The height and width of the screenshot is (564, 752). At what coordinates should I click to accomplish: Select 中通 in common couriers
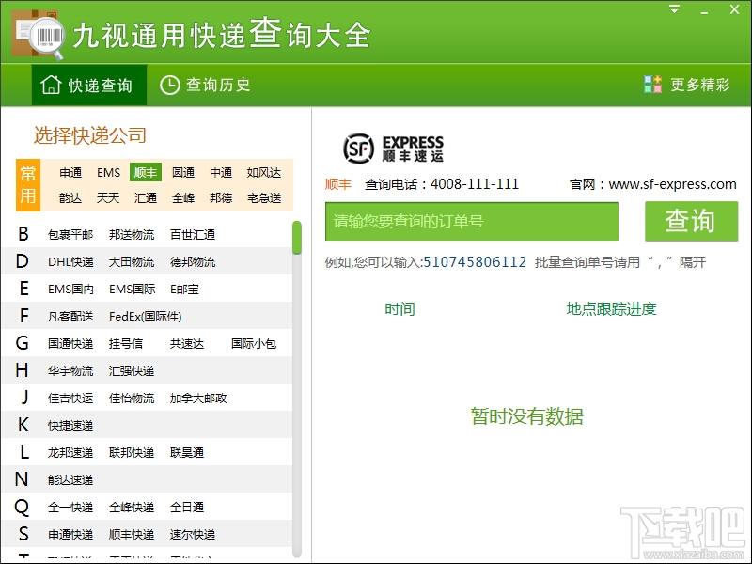click(221, 172)
